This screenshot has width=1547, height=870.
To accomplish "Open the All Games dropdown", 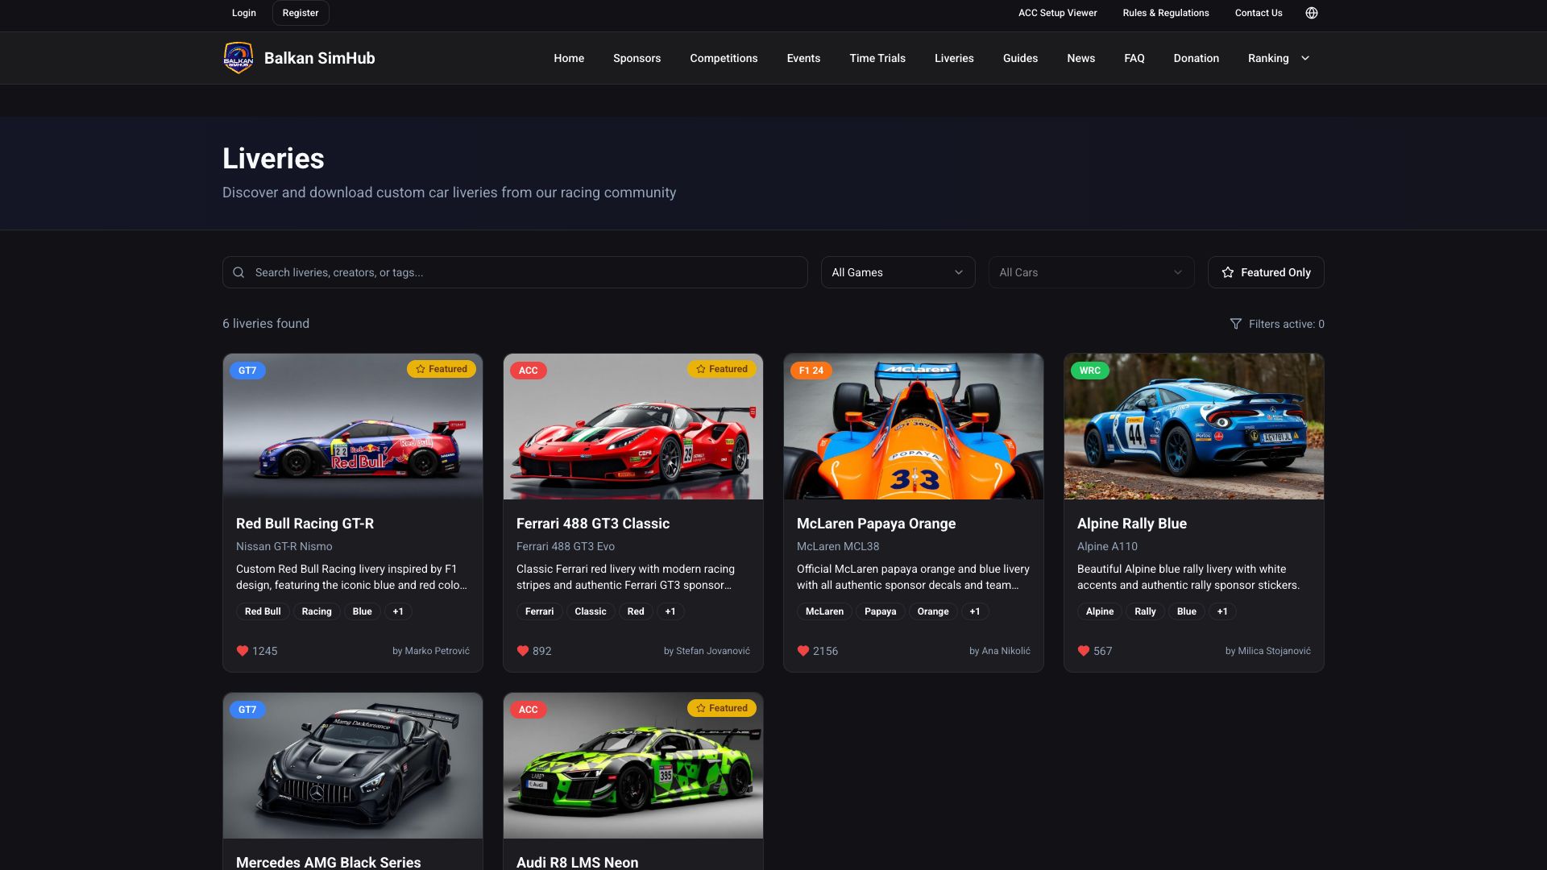I will [x=898, y=272].
